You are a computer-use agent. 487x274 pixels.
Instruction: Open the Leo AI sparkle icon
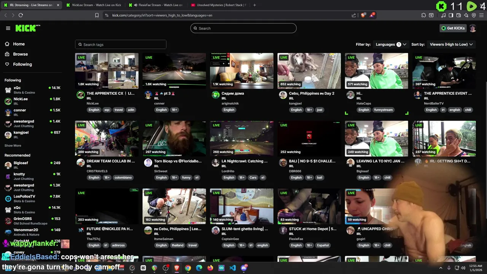tap(466, 15)
